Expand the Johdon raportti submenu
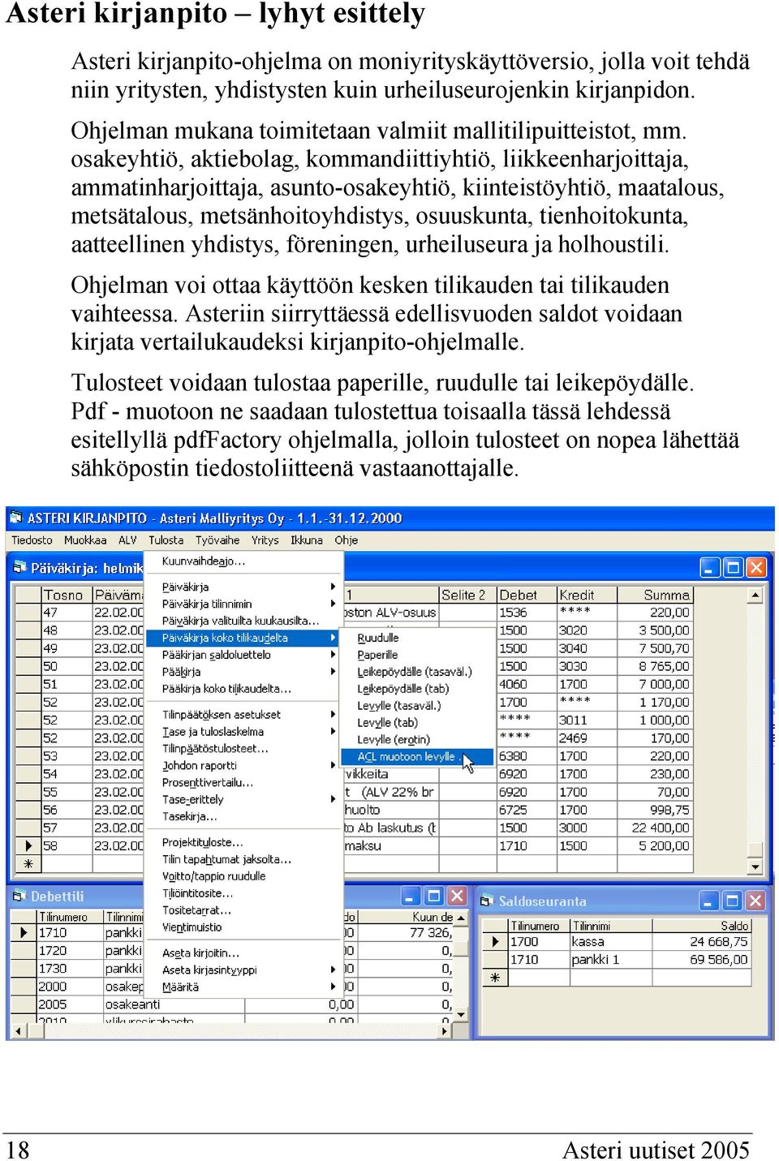The width and height of the screenshot is (779, 1161). 243,766
